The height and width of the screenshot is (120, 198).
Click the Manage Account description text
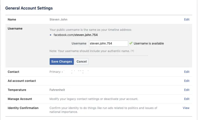coord(94,99)
